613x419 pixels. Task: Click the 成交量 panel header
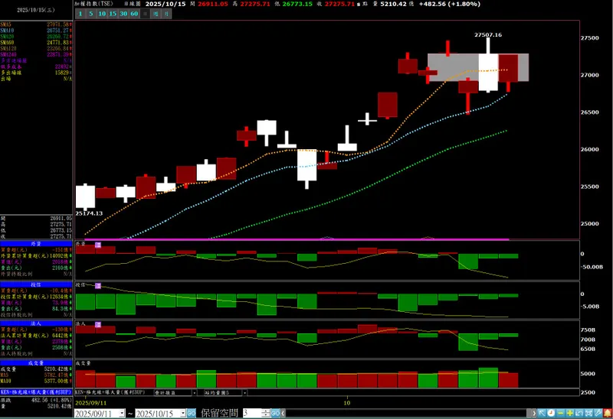36,363
